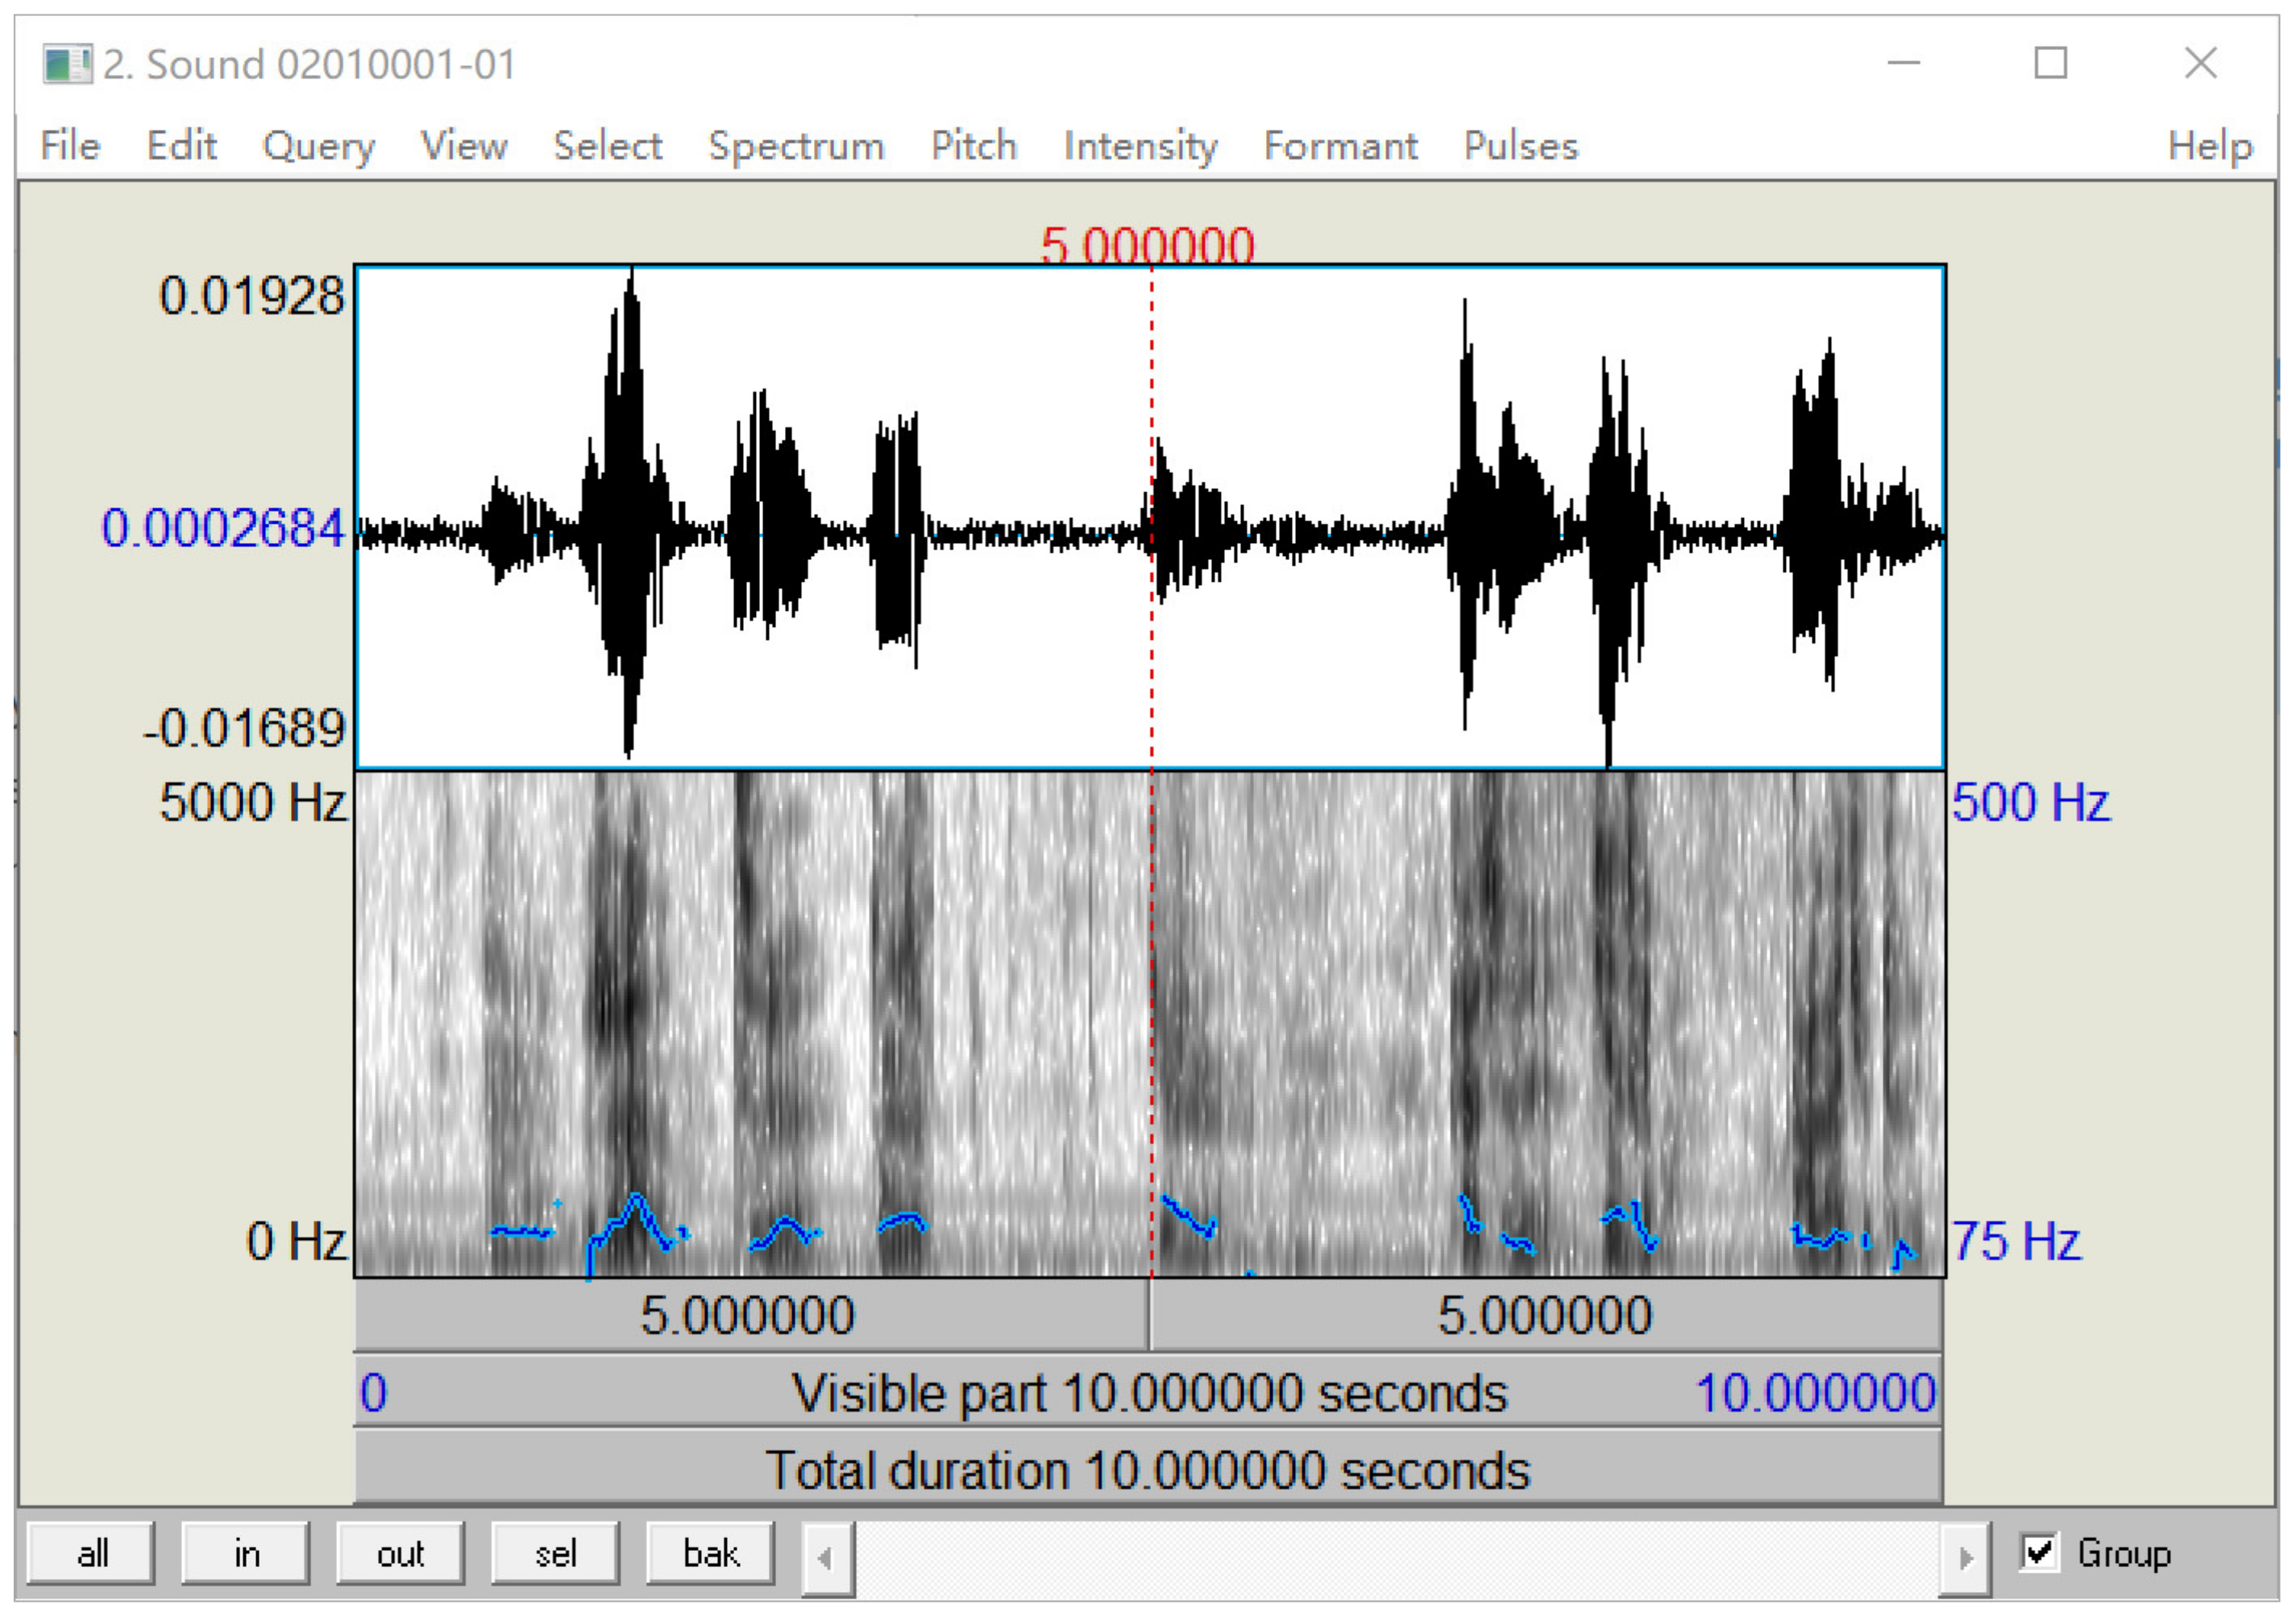Open the Spectrum menu
The width and height of the screenshot is (2296, 1617).
(796, 146)
